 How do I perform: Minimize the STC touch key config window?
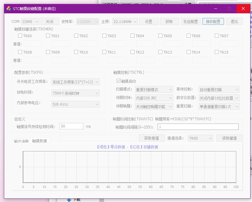pyautogui.click(x=216, y=8)
